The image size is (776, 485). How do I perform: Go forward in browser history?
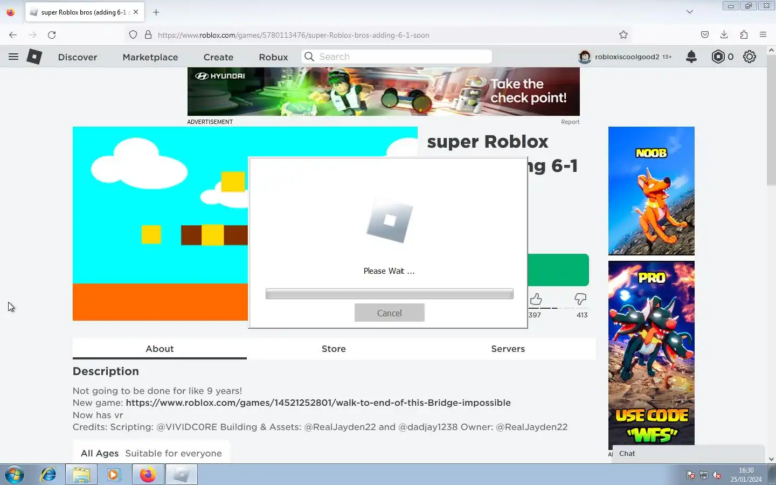(x=32, y=34)
